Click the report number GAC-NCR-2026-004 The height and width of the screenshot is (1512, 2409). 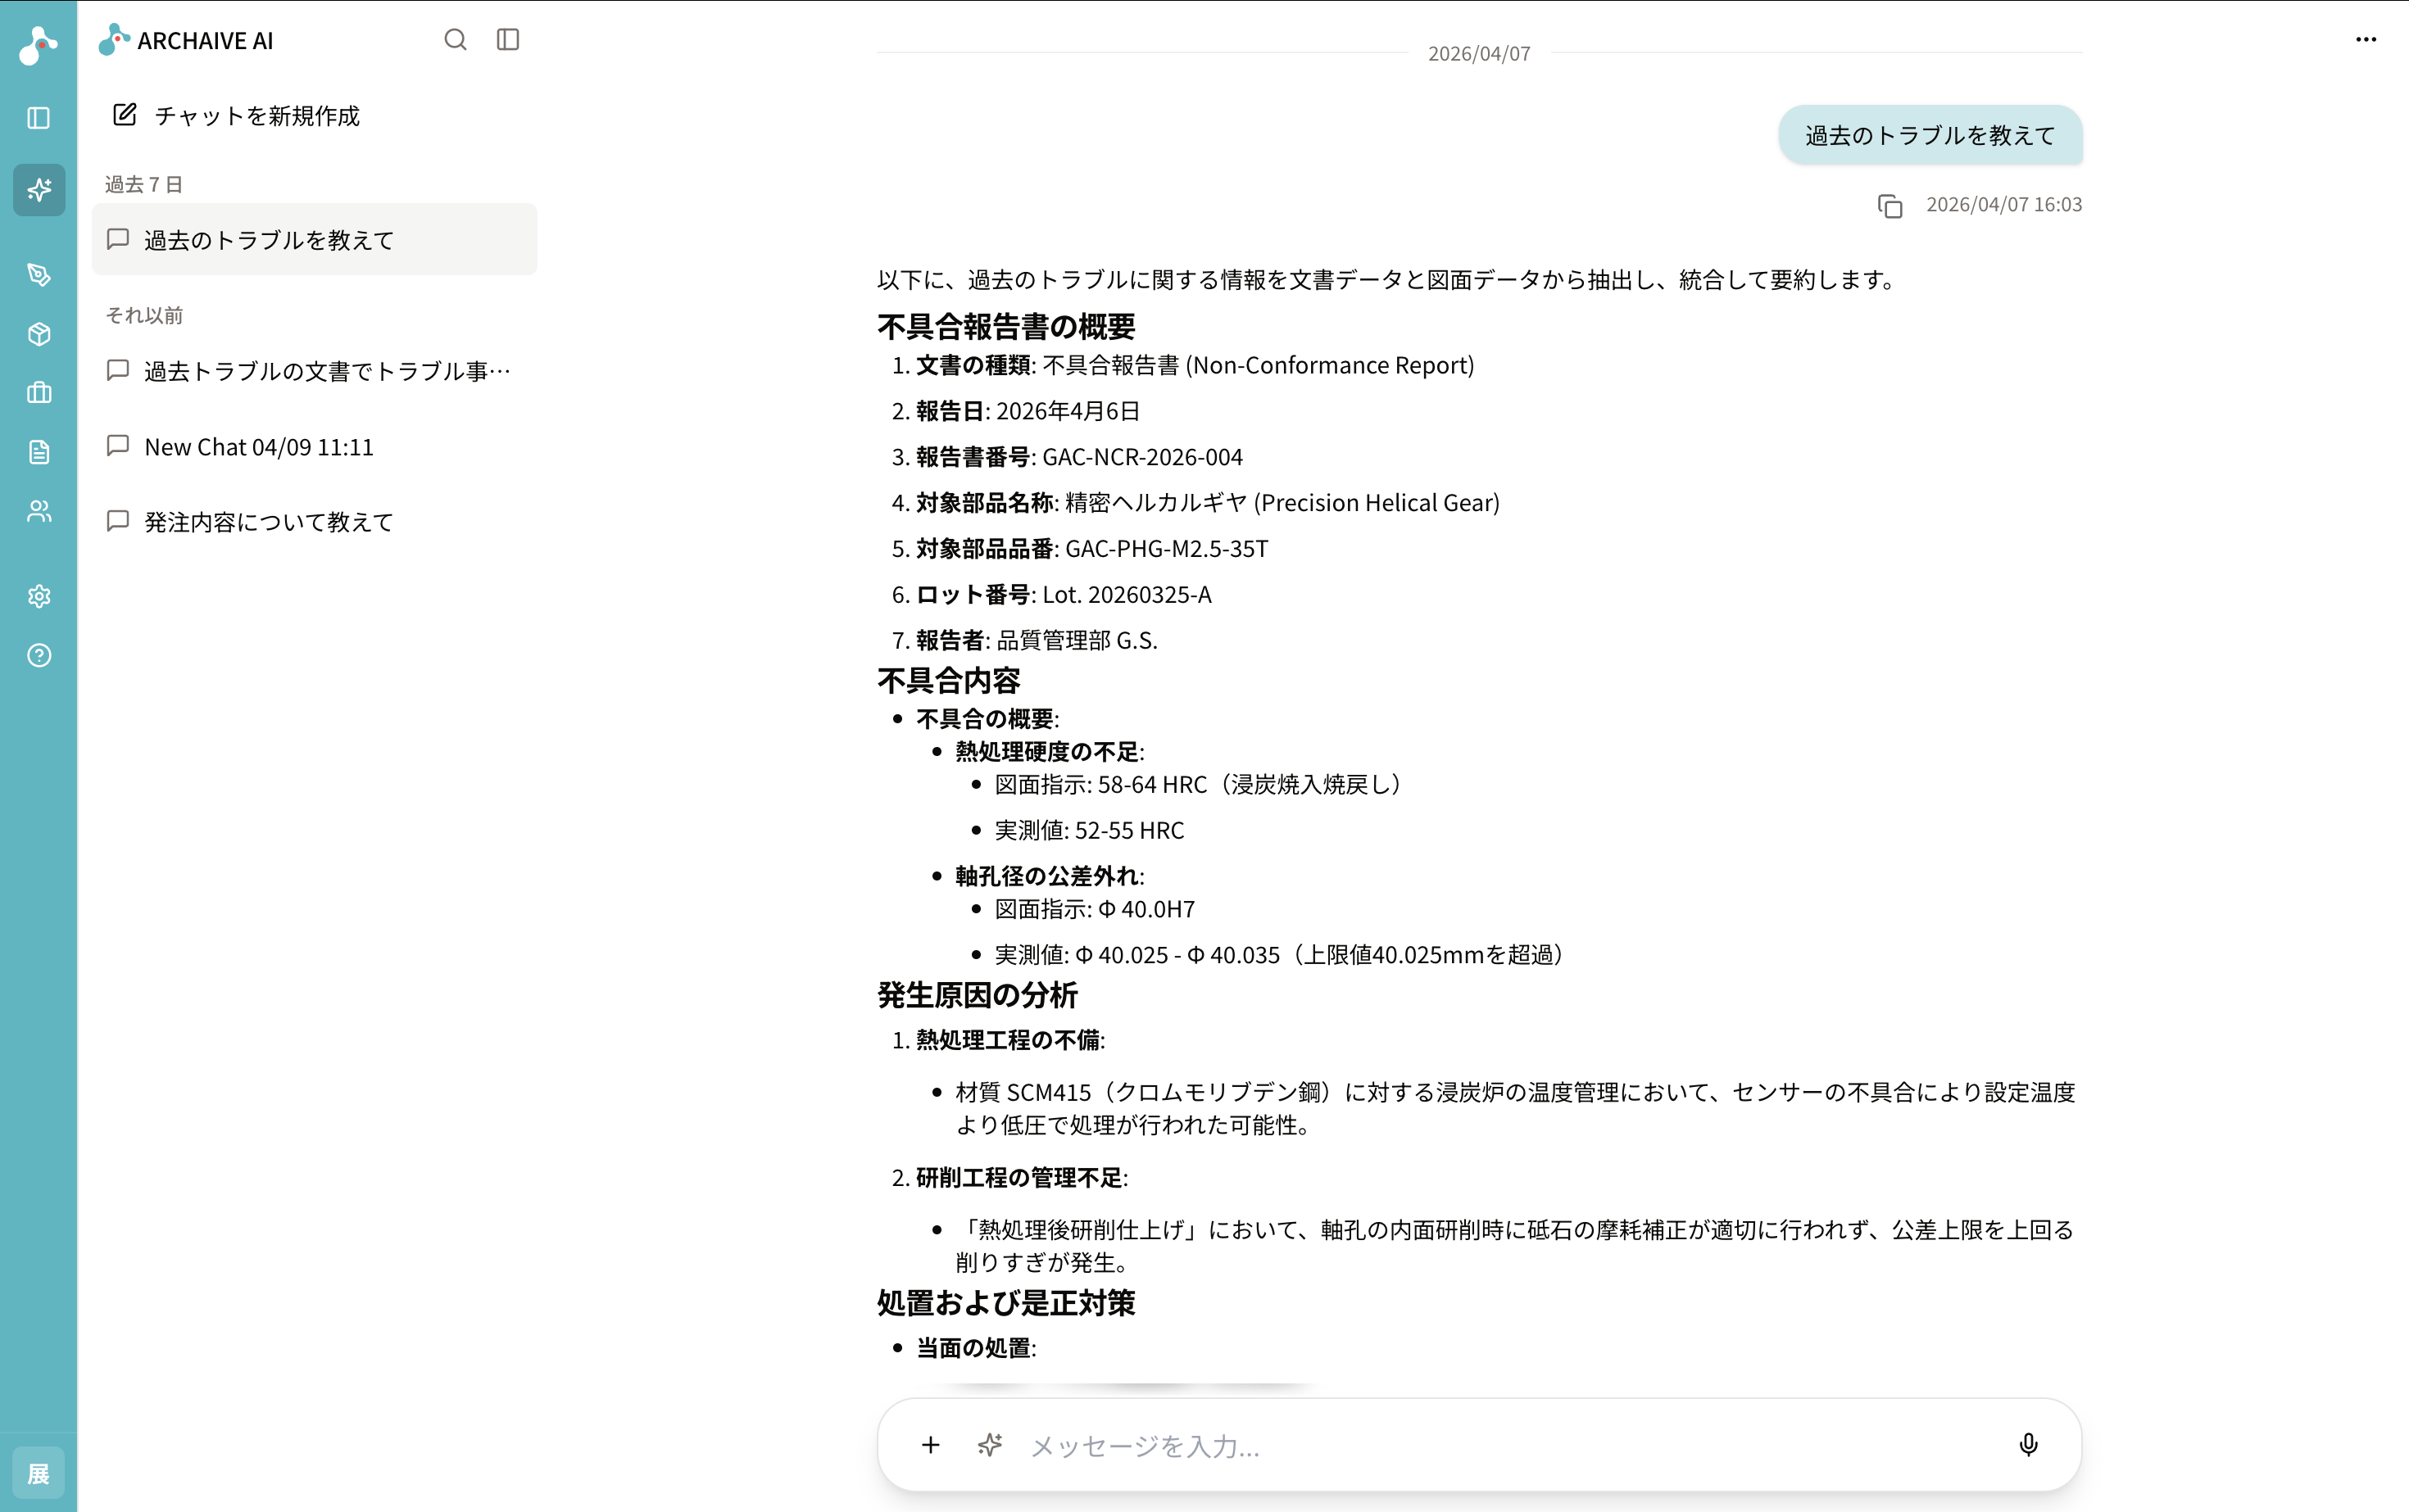coord(1142,457)
